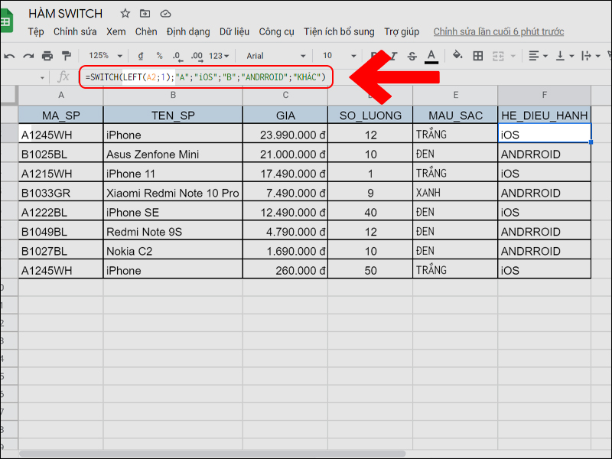The width and height of the screenshot is (612, 459).
Task: Select column E header
Action: point(455,95)
